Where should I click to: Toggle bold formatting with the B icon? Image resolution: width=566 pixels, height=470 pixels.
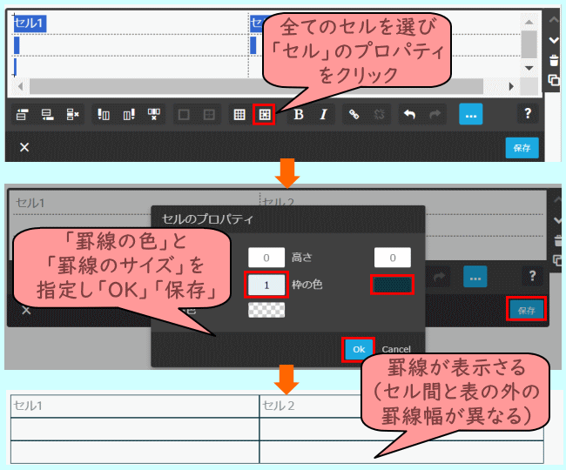pos(298,115)
